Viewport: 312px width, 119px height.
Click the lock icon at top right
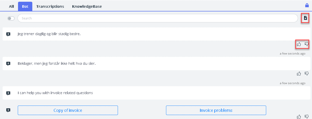307,5
